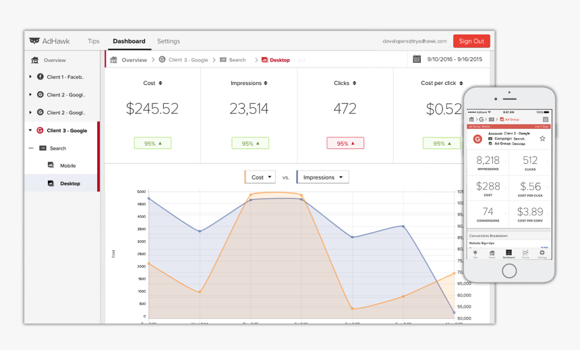Click the red ad group icon before Desktop breadcrumb
Viewport: 580px width, 350px height.
(264, 59)
